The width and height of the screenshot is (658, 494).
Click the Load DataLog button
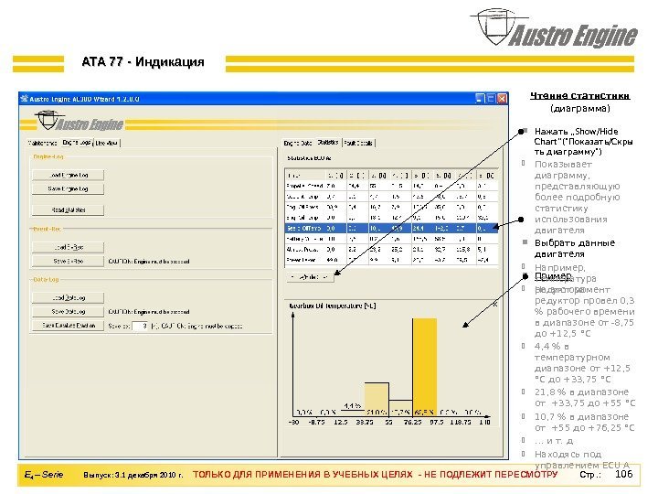coord(68,297)
